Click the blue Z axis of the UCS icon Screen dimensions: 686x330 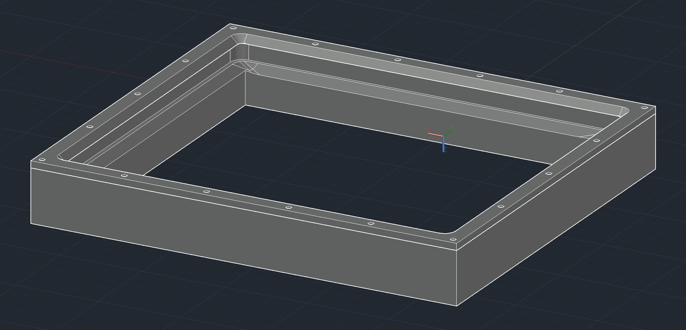click(444, 144)
